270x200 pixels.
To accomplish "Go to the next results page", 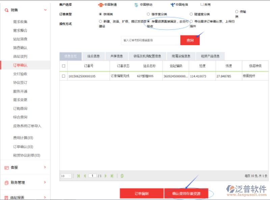I will [106, 176].
